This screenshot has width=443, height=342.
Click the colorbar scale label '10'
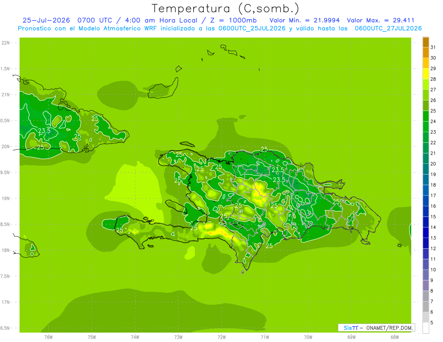433,270
